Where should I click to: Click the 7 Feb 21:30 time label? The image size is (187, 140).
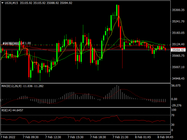click(121, 137)
